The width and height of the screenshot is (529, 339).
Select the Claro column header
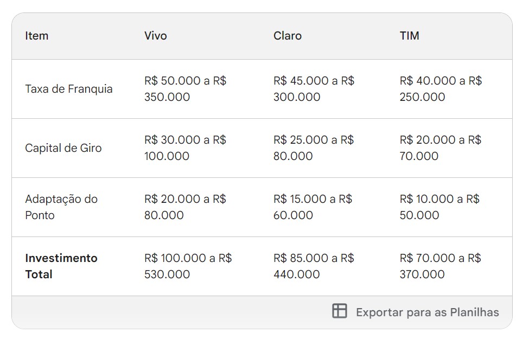point(288,36)
